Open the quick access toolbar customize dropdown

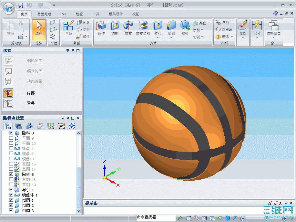[x=54, y=5]
